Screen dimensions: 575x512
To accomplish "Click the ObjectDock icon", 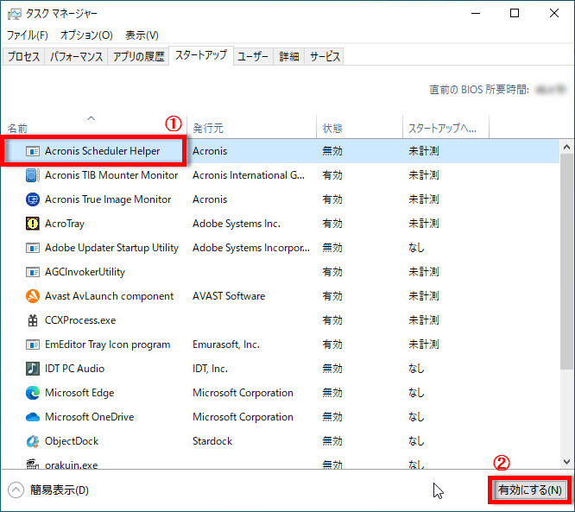I will pos(33,441).
